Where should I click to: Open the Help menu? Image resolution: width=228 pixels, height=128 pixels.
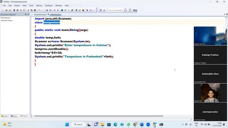(67, 6)
